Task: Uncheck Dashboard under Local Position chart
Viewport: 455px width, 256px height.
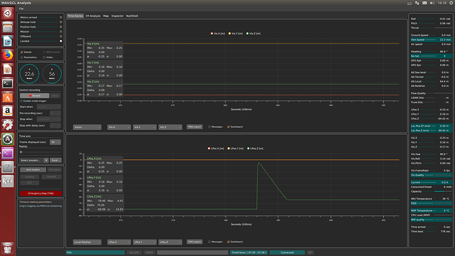Action: (x=228, y=241)
